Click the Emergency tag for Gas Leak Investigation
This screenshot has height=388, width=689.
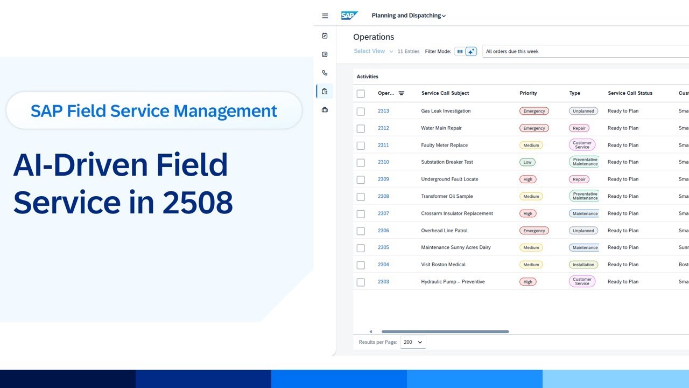coord(534,111)
